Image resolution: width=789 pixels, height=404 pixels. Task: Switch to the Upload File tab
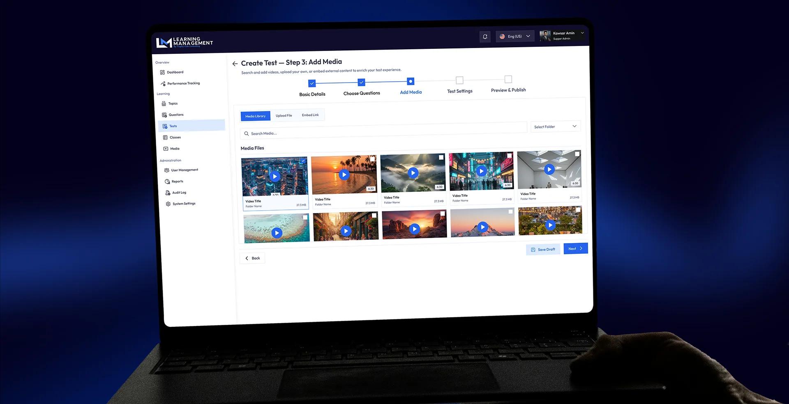click(284, 115)
